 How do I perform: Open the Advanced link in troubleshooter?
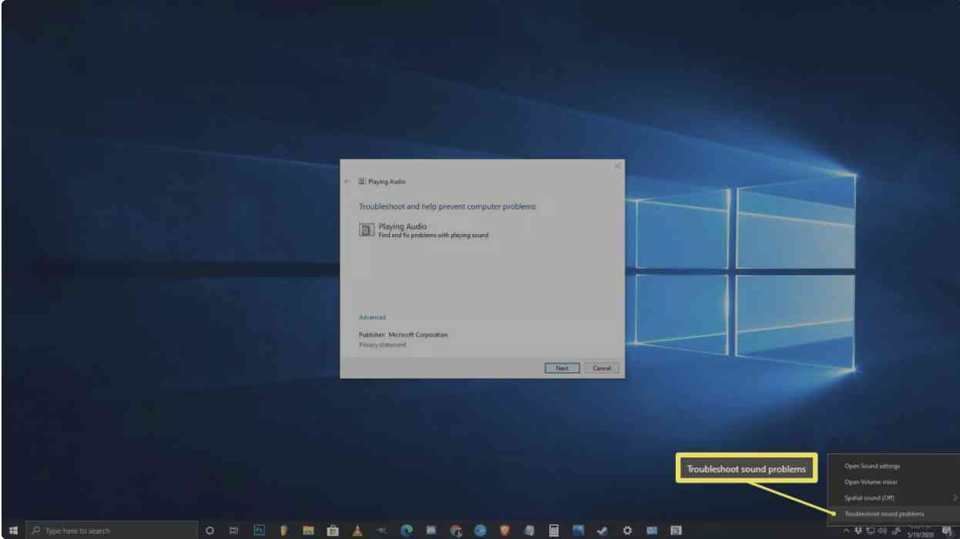click(372, 317)
